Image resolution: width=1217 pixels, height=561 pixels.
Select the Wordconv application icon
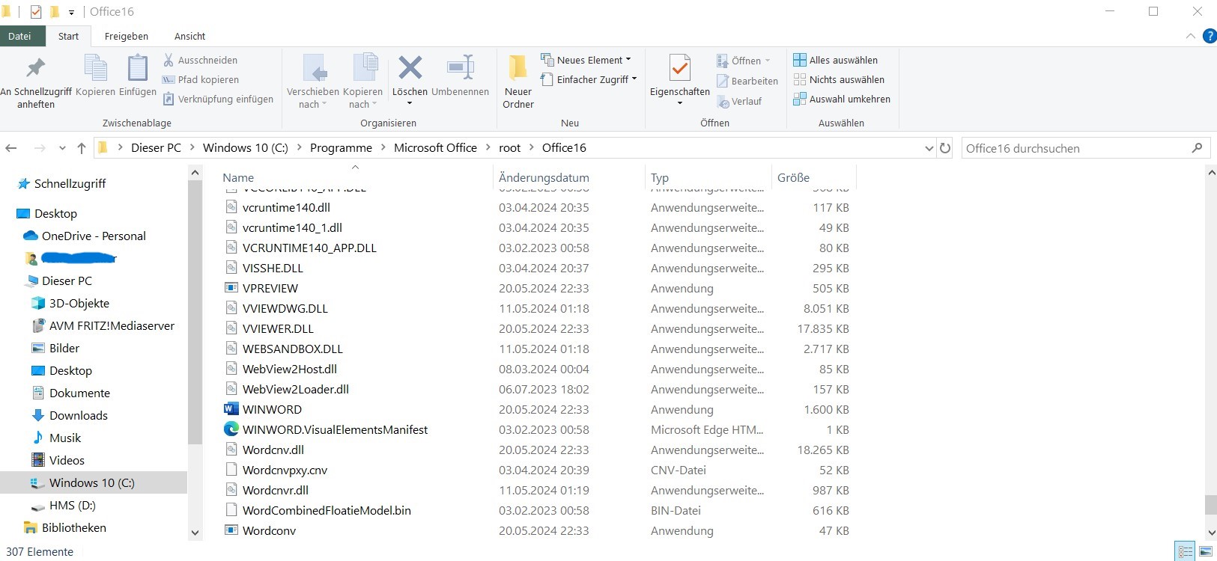[x=231, y=530]
